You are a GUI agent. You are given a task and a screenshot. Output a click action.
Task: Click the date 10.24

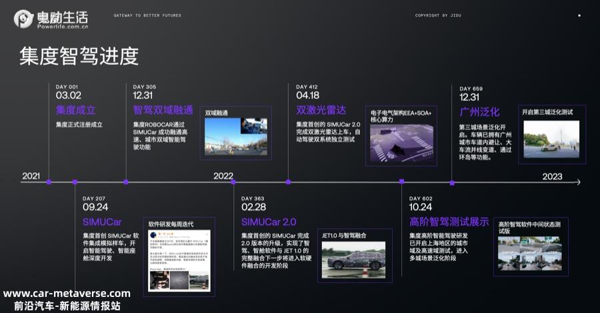point(421,207)
